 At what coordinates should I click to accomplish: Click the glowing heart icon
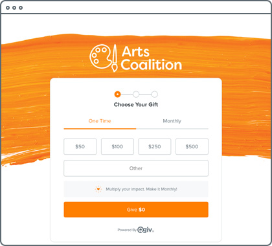pos(98,189)
